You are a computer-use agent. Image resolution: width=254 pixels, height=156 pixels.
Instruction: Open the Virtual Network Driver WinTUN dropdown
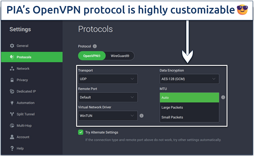click(108, 116)
